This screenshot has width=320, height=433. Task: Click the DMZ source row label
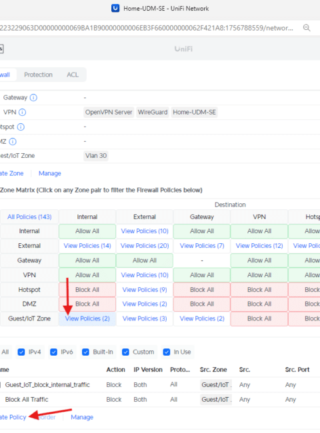coord(29,304)
